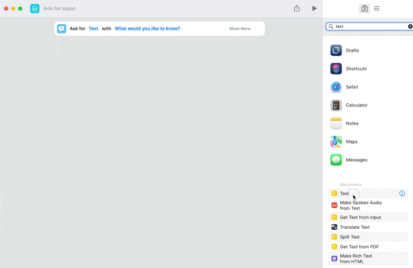Screen dimensions: 413x268
Task: Add Get Text from PDF action
Action: coord(369,247)
